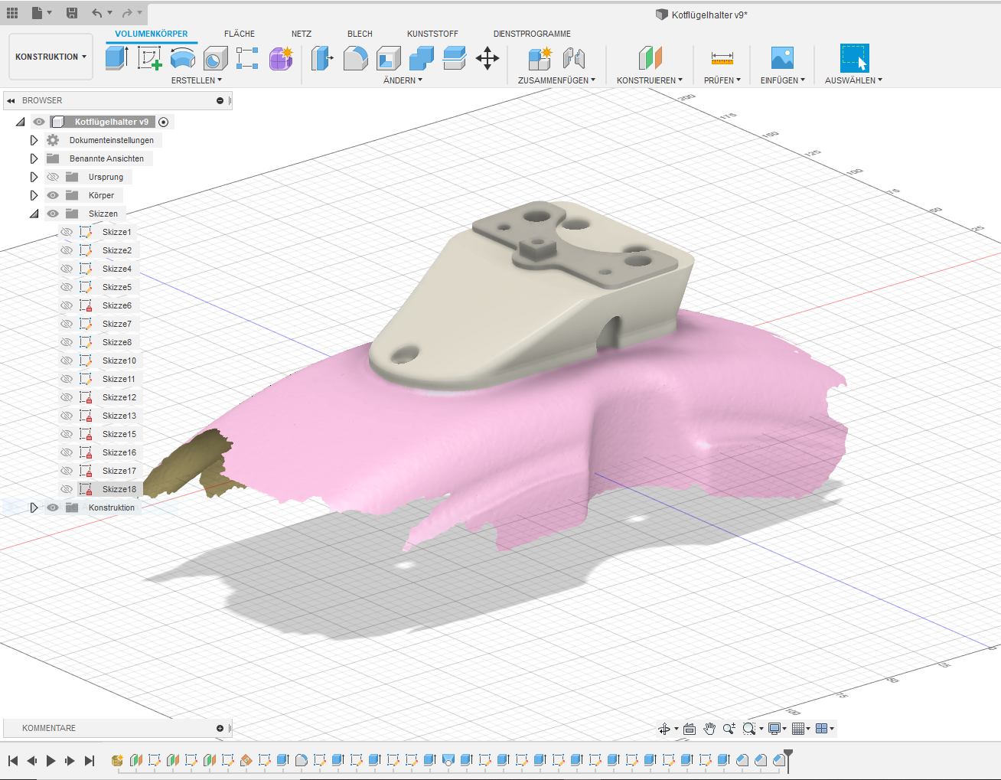Screen dimensions: 1001x780
Task: Collapse the Skizzen folder
Action: 34,214
